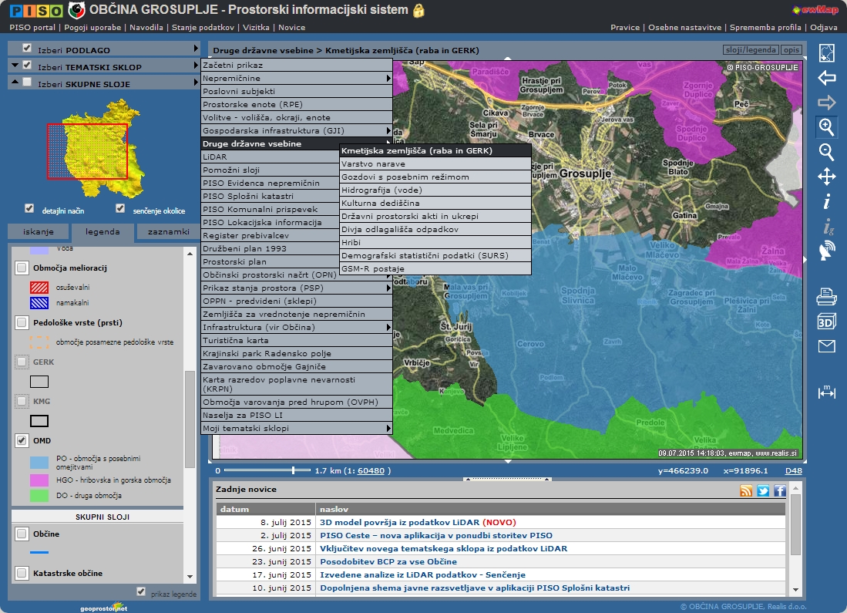Toggle the senčenje okolice checkbox
The image size is (847, 613).
[120, 209]
